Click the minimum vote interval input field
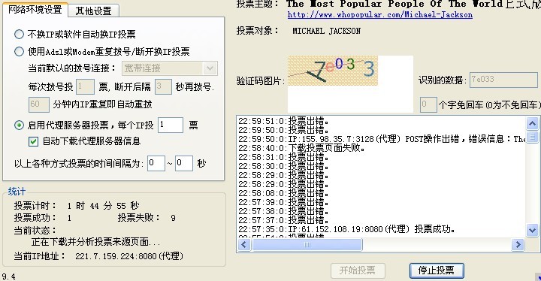Image resolution: width=541 pixels, height=281 pixels. point(156,163)
